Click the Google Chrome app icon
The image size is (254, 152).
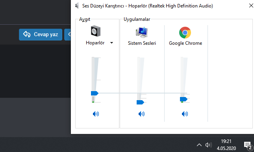pos(185,33)
